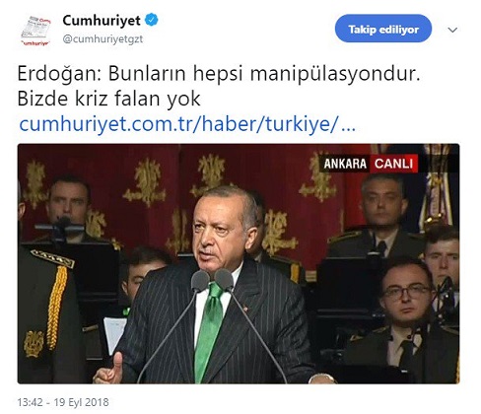Click the word manipülasyondur in the tweet
This screenshot has height=414, width=481.
pyautogui.click(x=335, y=74)
